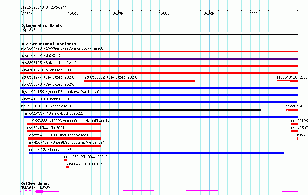The image size is (308, 195).
Task: Click the 19p13.3 band label
Action: point(28,30)
